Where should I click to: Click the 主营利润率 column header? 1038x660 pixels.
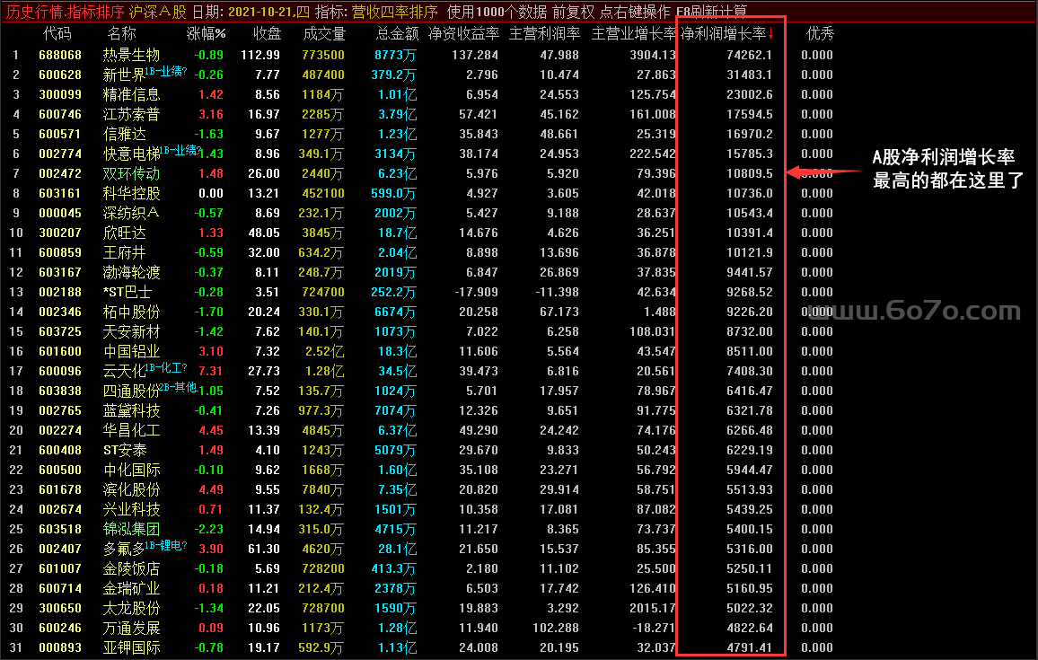[x=544, y=34]
